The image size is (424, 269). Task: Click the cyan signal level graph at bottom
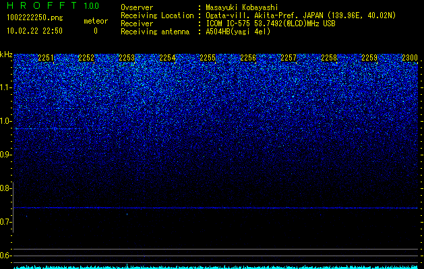[216, 267]
